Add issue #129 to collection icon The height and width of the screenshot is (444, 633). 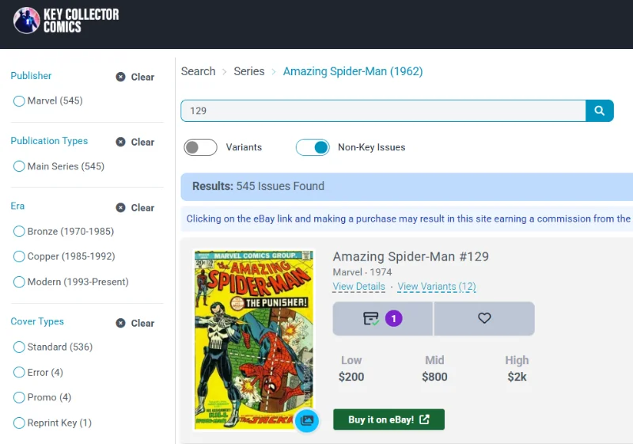coord(370,318)
